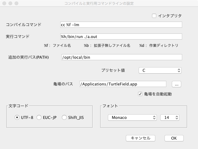Click the コンパイルコマンド text field
Image resolution: width=198 pixels, height=149 pixels.
pos(121,25)
